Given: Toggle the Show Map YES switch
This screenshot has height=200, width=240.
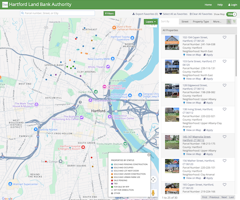Looking at the screenshot, I should 231,14.
